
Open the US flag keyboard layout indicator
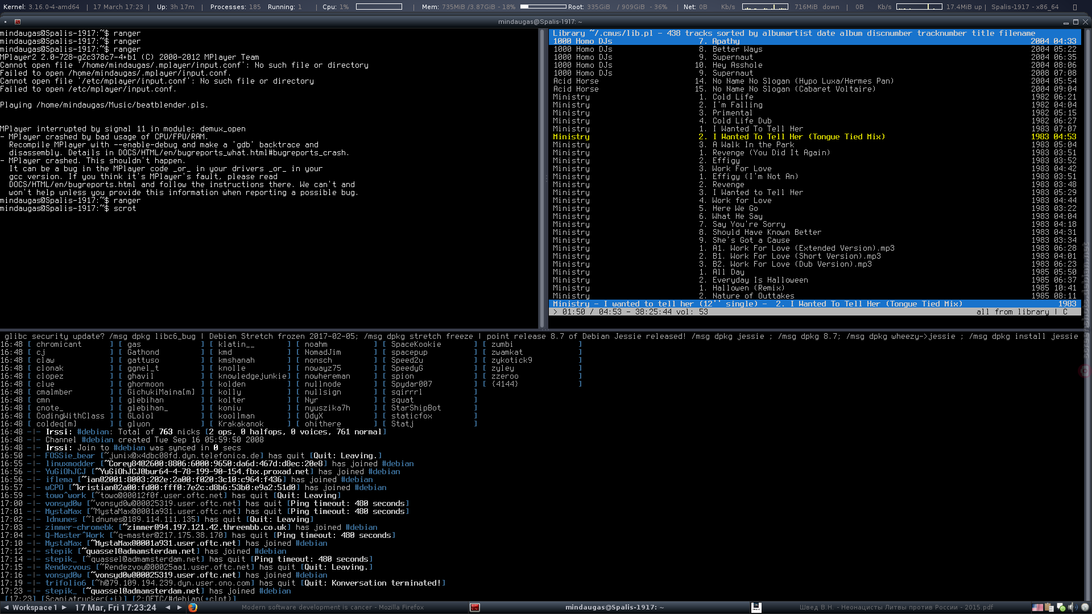point(1038,607)
